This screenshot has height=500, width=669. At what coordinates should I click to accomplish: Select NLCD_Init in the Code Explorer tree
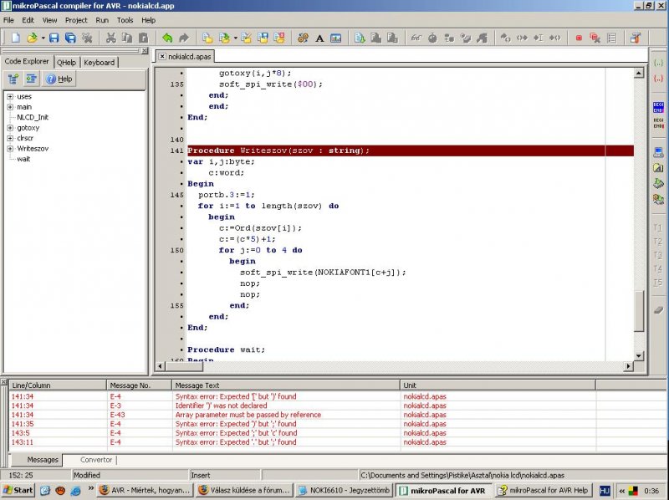click(x=33, y=117)
